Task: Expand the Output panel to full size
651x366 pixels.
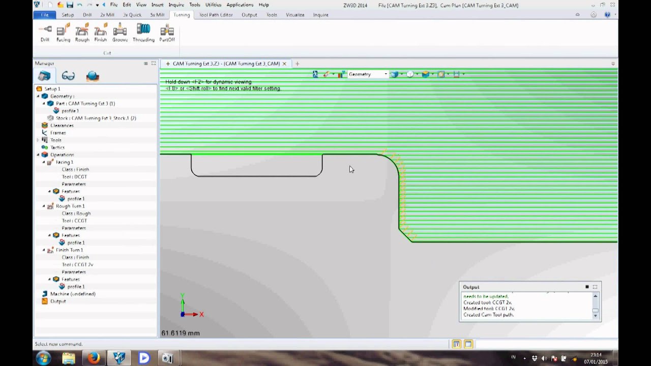Action: tap(595, 287)
